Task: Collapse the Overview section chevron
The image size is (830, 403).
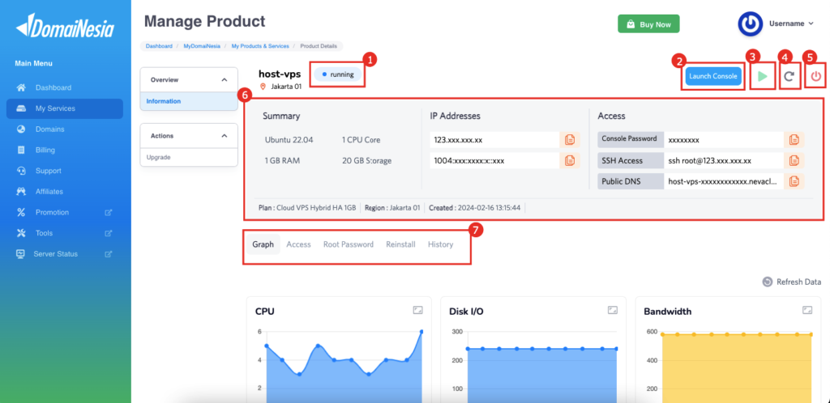Action: click(225, 80)
